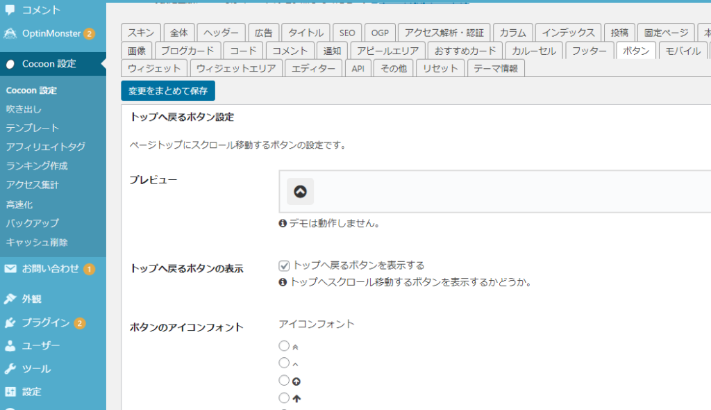Open the コメント settings tab
This screenshot has height=410, width=711.
point(290,51)
